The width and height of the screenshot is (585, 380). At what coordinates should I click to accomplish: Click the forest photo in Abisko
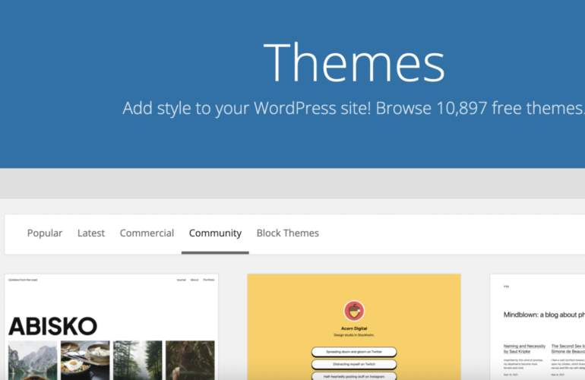[x=138, y=359]
